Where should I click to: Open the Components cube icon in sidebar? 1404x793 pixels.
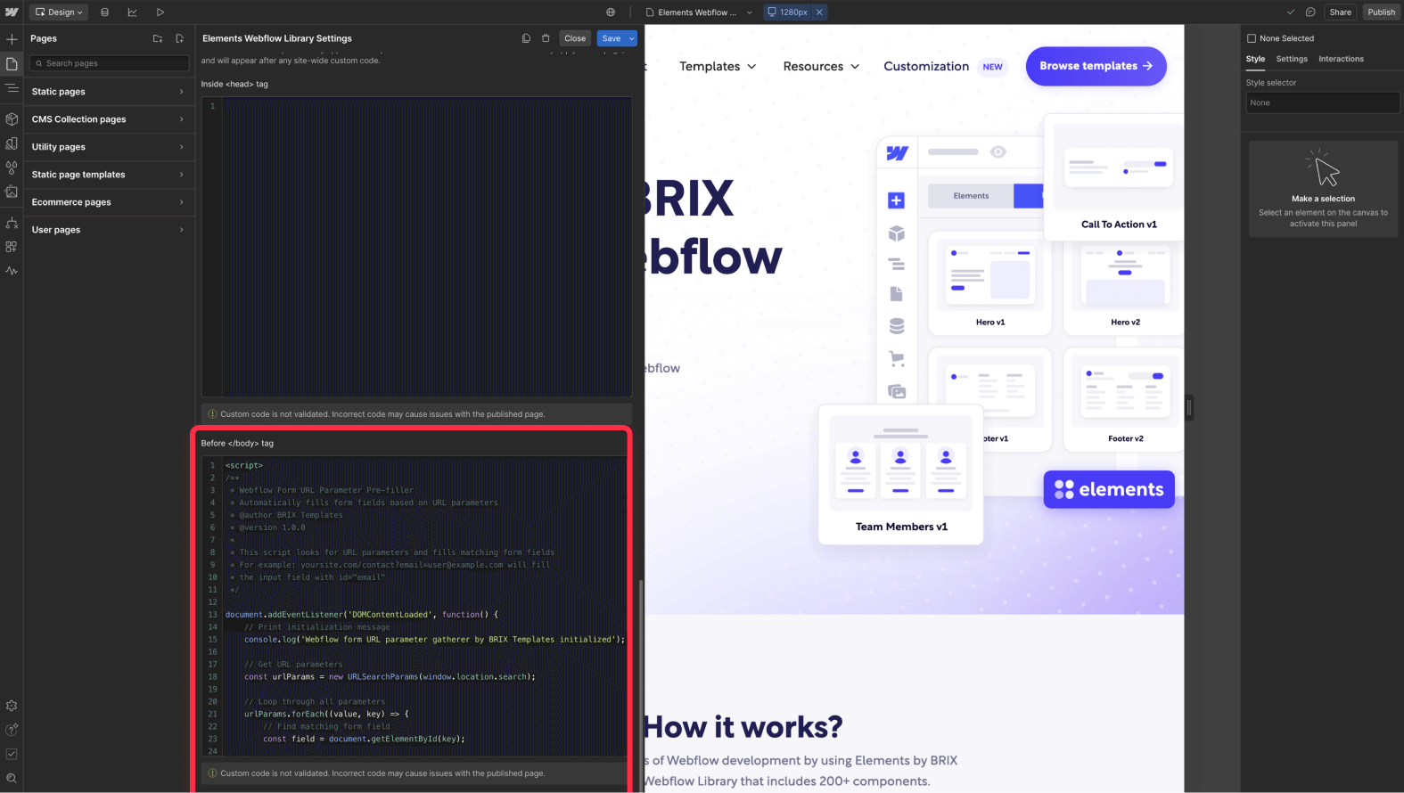[12, 119]
